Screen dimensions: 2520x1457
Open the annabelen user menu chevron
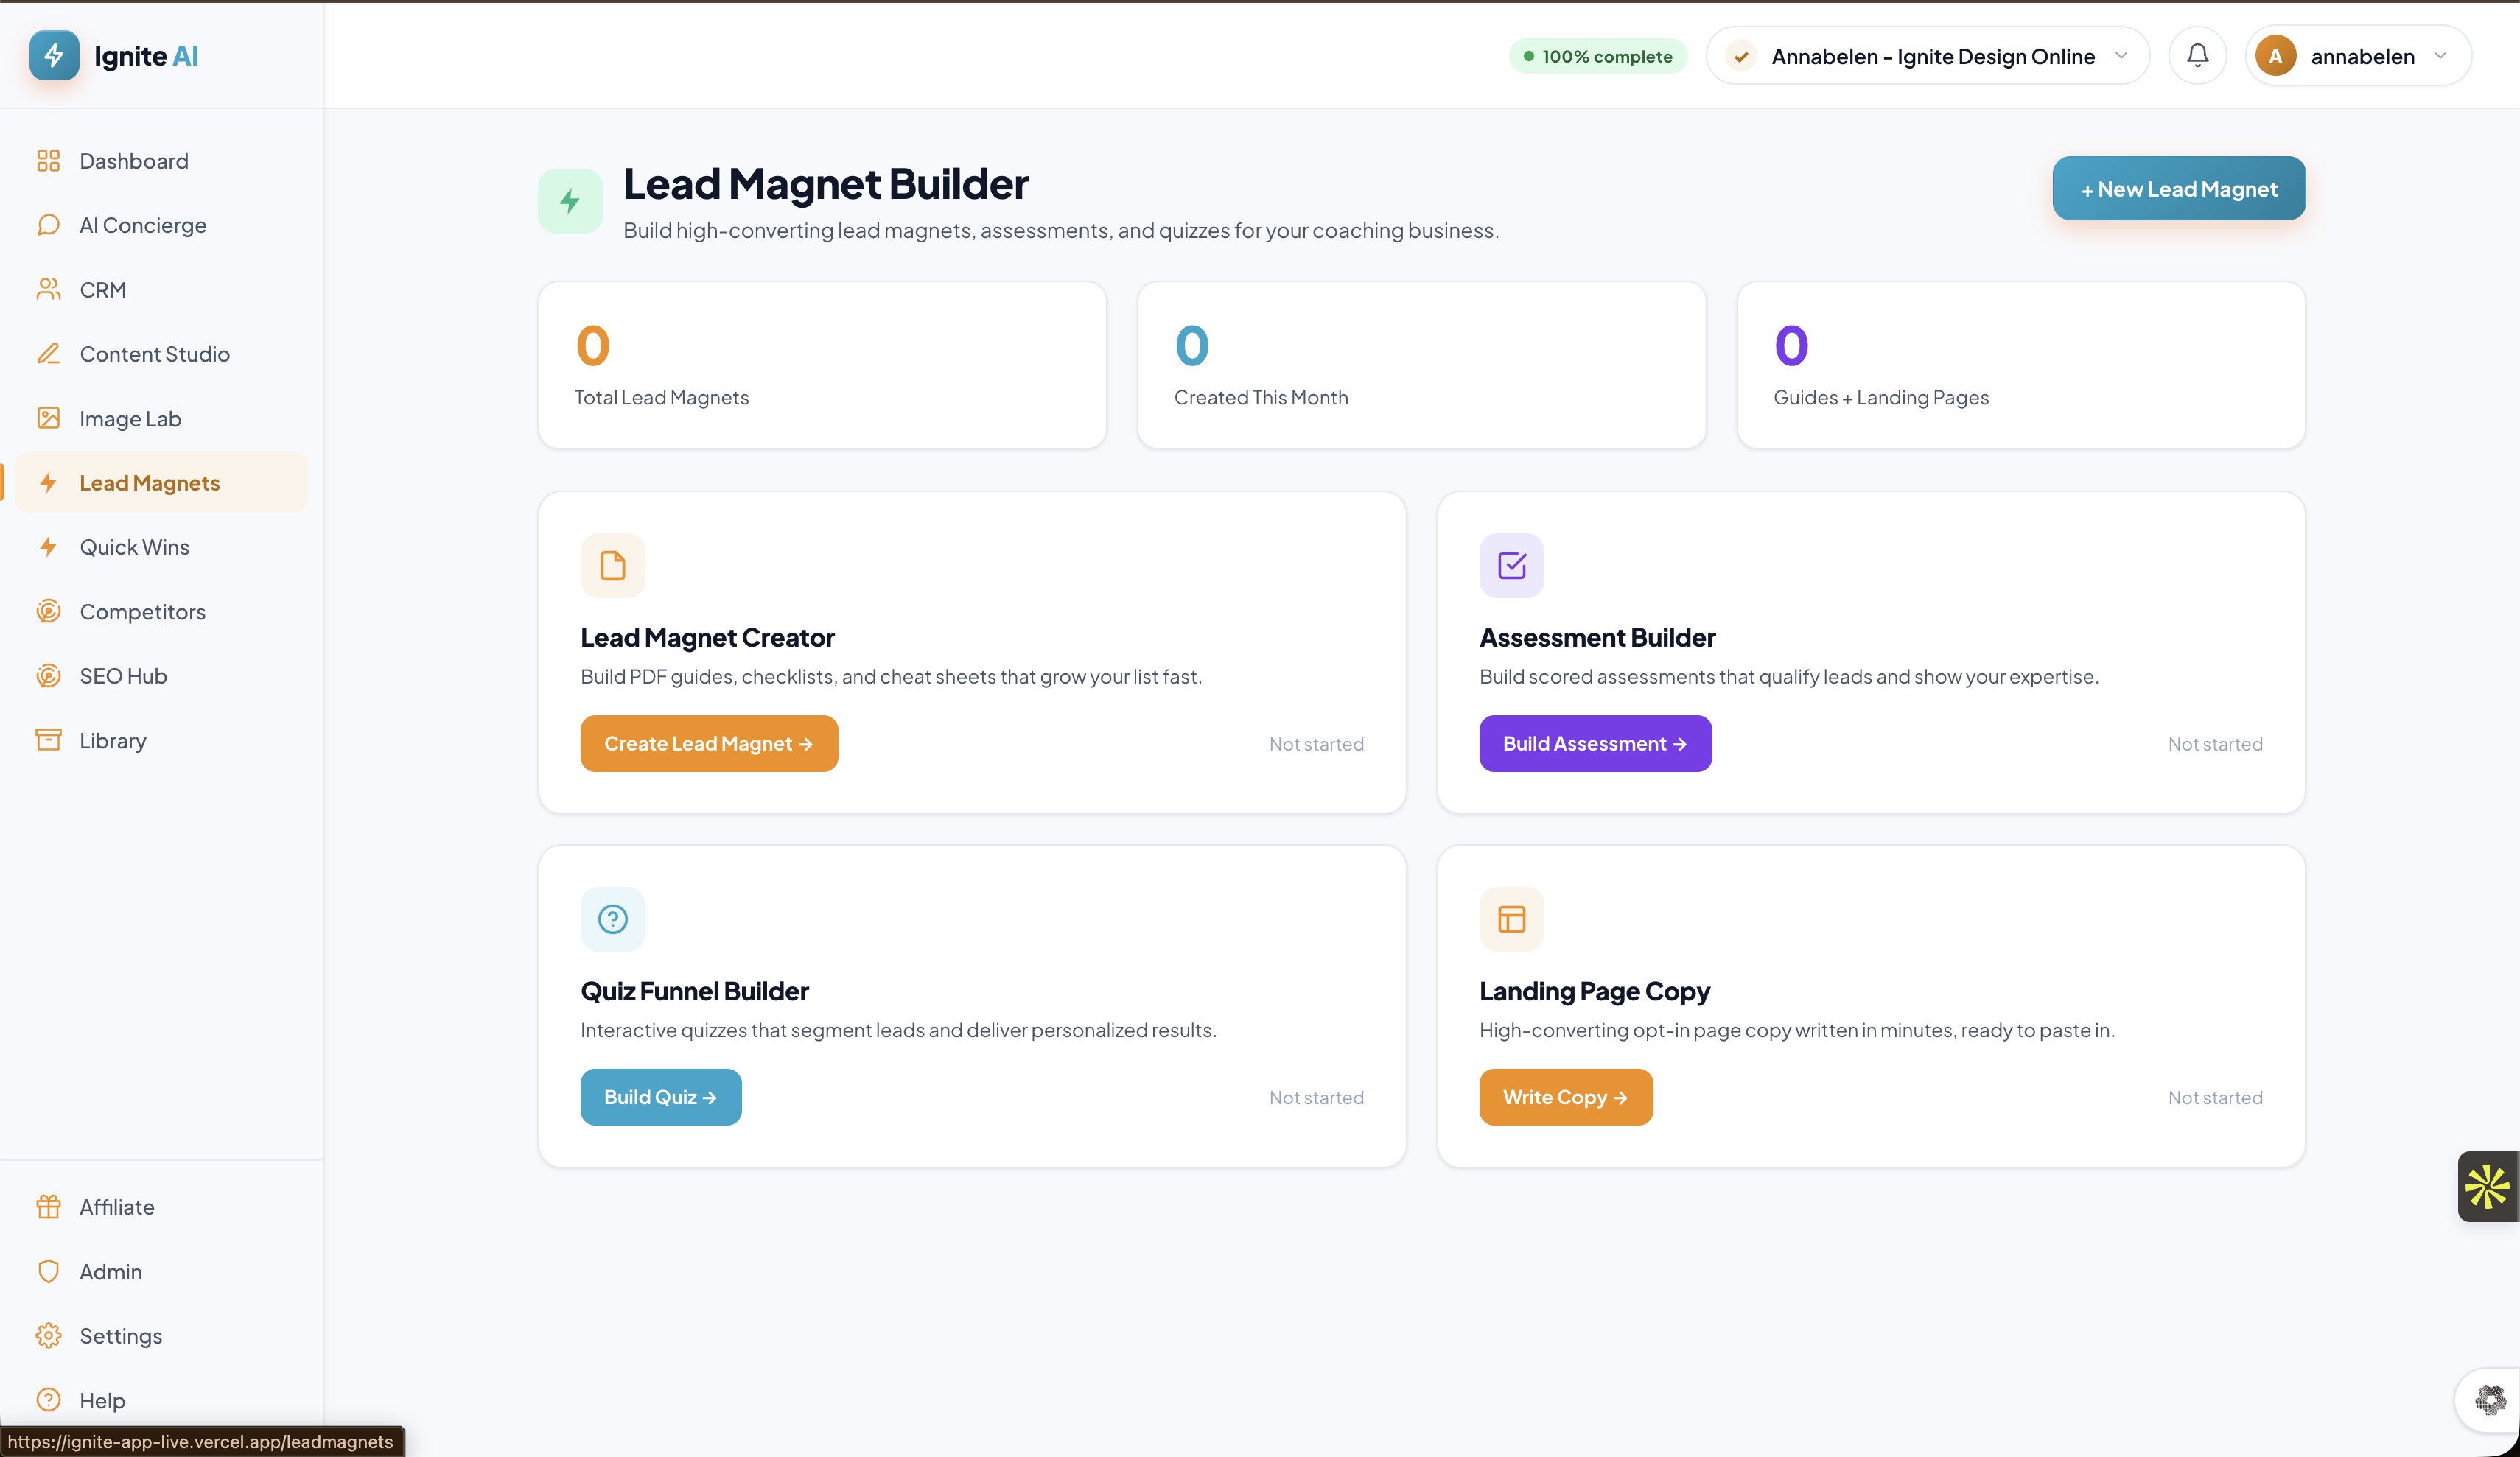coord(2441,56)
